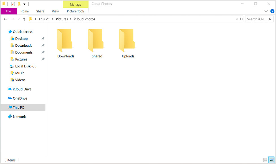Viewport: 276px width, 164px height.
Task: Close the iCloud Photos window
Action: pos(269,4)
